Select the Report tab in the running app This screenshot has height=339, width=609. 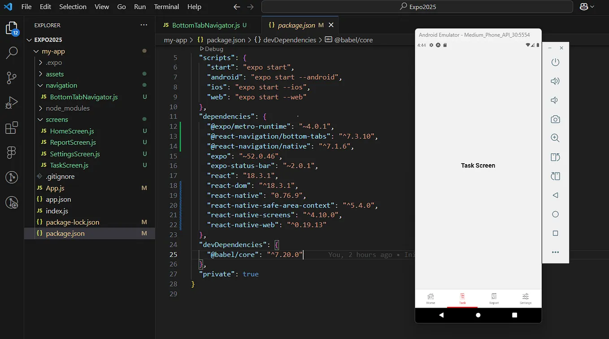point(494,299)
